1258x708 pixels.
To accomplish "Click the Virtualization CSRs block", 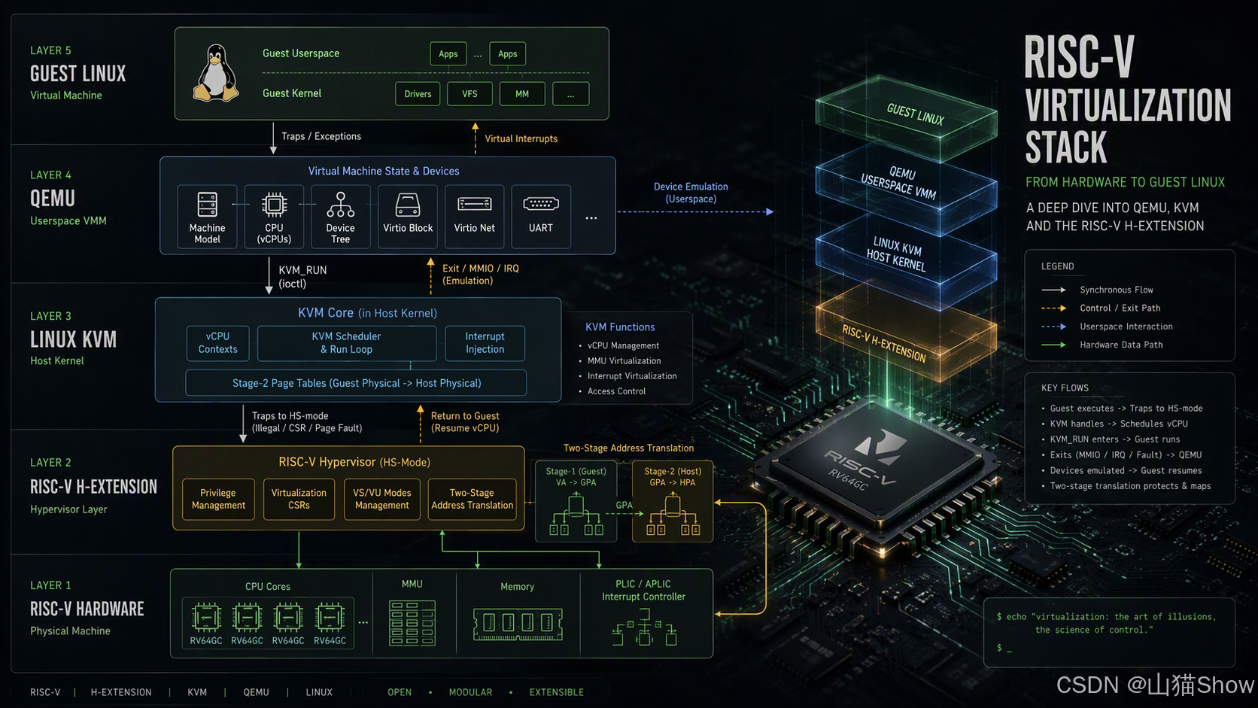I will (x=299, y=500).
